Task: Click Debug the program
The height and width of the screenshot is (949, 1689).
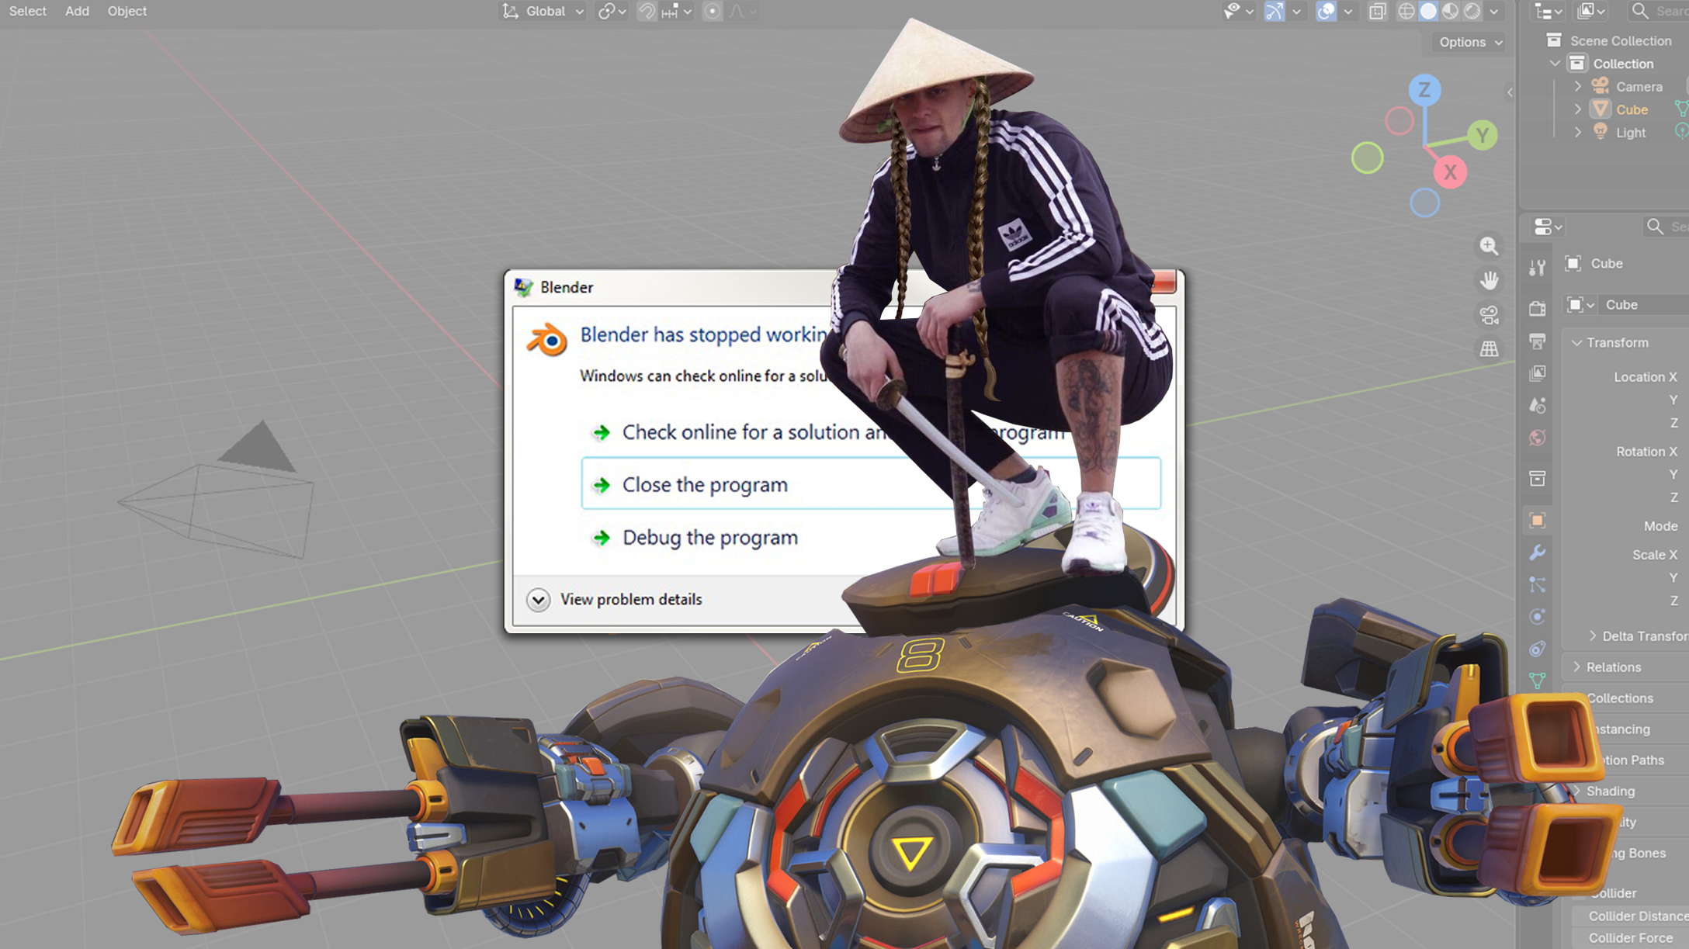Action: [x=709, y=537]
